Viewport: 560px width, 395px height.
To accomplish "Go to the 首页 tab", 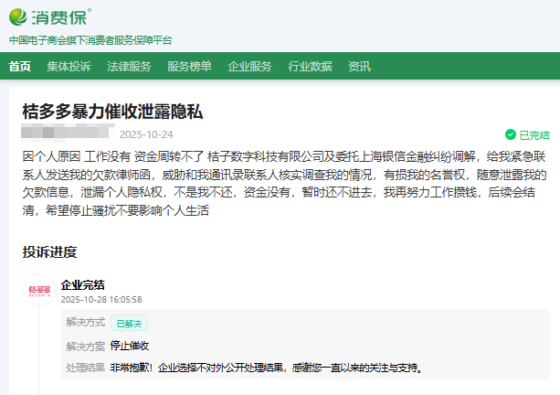I will click(20, 66).
